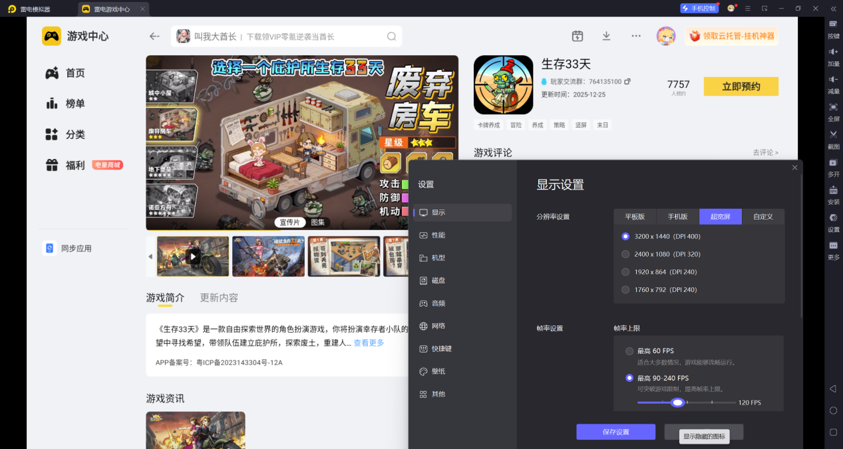Click the search magnifier icon
Image resolution: width=843 pixels, height=449 pixels.
click(x=392, y=37)
